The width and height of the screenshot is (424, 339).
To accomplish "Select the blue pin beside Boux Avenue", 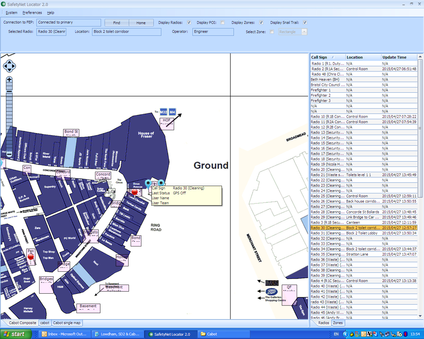I will [x=148, y=184].
